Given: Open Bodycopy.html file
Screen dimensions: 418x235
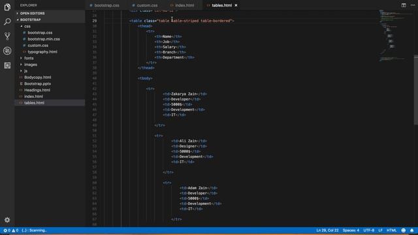Looking at the screenshot, I should (x=38, y=77).
